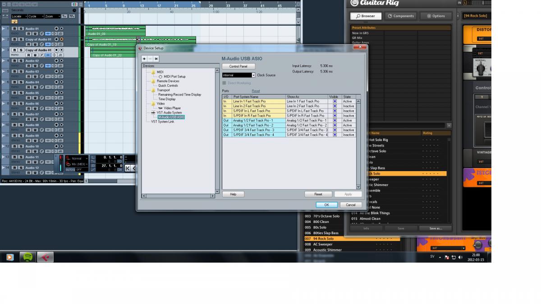The width and height of the screenshot is (541, 304).
Task: Click the reset device arrow button
Action: coord(156,59)
